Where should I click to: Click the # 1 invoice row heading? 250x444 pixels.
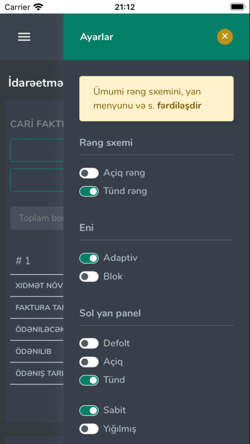[x=23, y=261]
